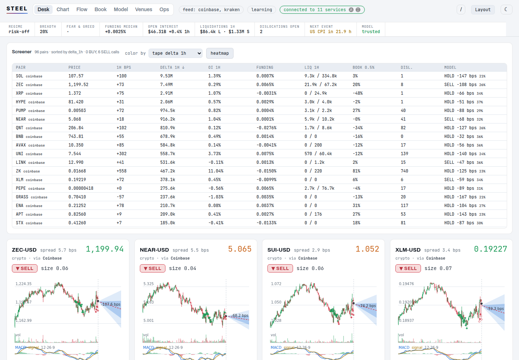Expand the color by dropdown
519x360 pixels.
[175, 53]
